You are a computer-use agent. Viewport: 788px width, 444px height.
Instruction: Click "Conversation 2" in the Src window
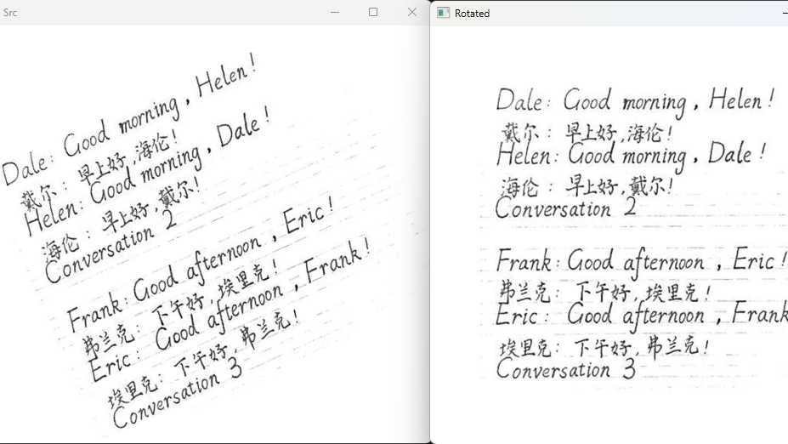[x=111, y=245]
